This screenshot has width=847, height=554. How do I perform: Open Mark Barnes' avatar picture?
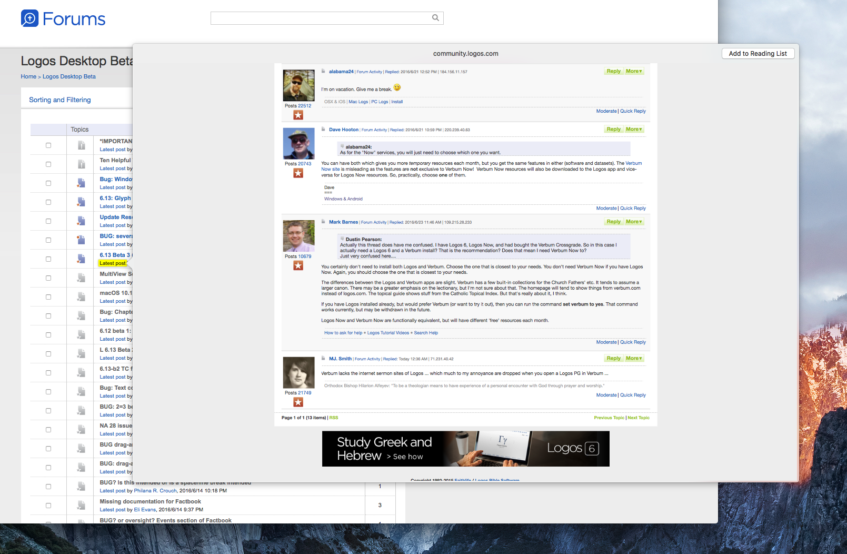click(x=298, y=236)
